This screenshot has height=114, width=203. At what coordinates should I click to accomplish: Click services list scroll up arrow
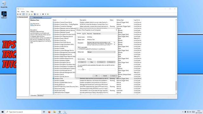point(176,20)
